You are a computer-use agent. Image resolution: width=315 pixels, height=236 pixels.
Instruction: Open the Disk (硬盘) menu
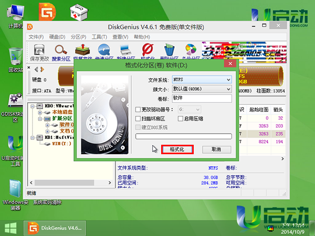[57, 37]
